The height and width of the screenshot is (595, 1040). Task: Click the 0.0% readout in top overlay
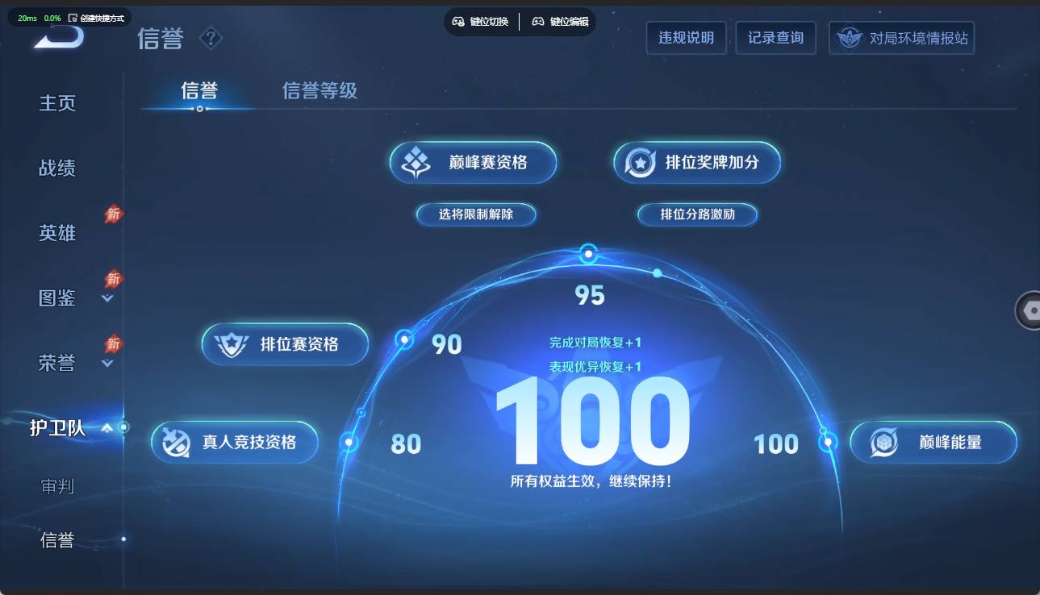tap(52, 18)
